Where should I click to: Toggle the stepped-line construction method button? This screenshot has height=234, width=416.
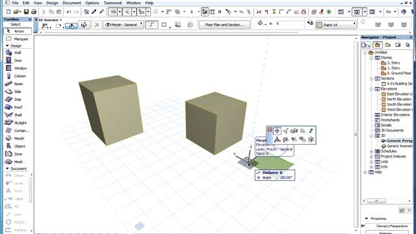click(x=151, y=25)
